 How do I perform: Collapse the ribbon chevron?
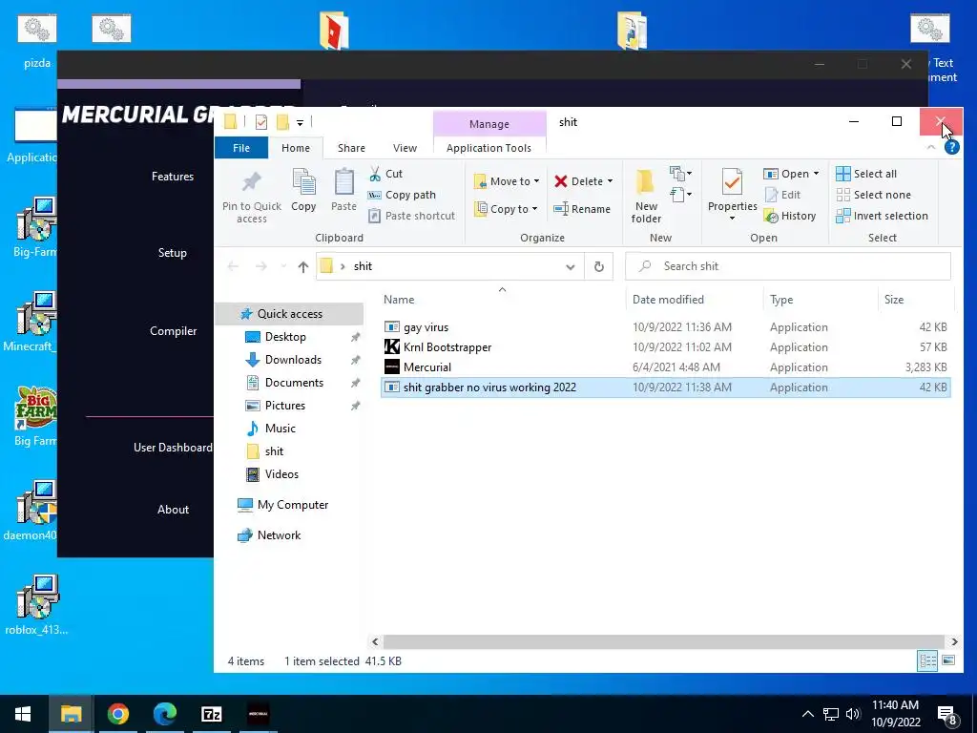pyautogui.click(x=931, y=148)
